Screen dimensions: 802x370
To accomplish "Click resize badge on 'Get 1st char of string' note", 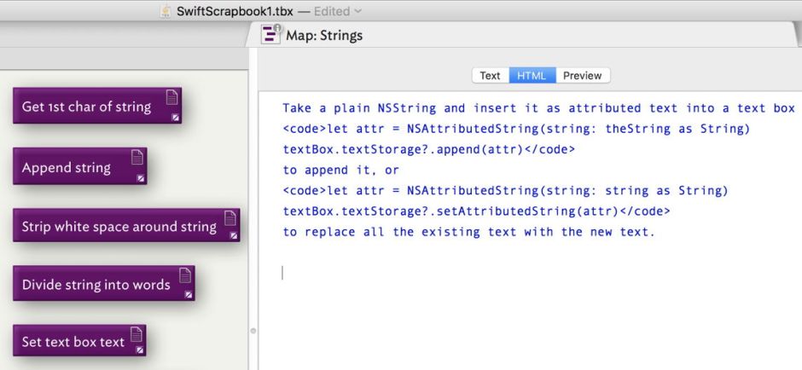I will pos(175,118).
